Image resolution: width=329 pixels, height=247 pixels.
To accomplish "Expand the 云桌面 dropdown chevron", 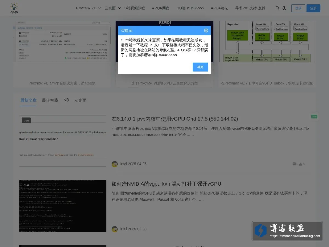I will 119,8.
